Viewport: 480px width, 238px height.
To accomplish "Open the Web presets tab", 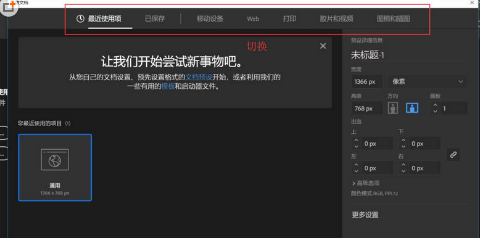I will point(253,19).
